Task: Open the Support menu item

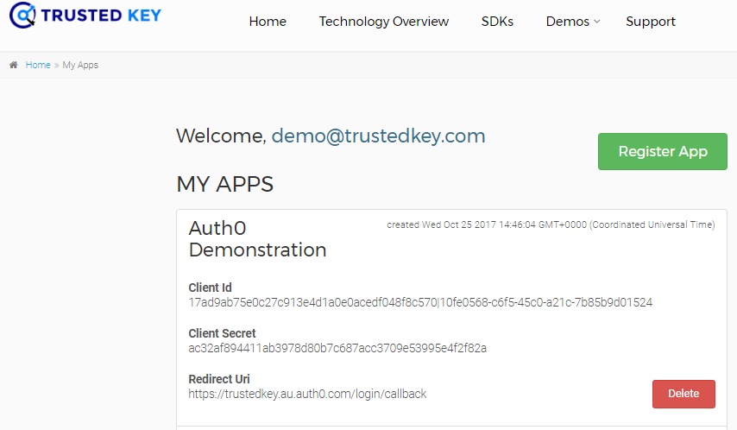Action: point(651,22)
